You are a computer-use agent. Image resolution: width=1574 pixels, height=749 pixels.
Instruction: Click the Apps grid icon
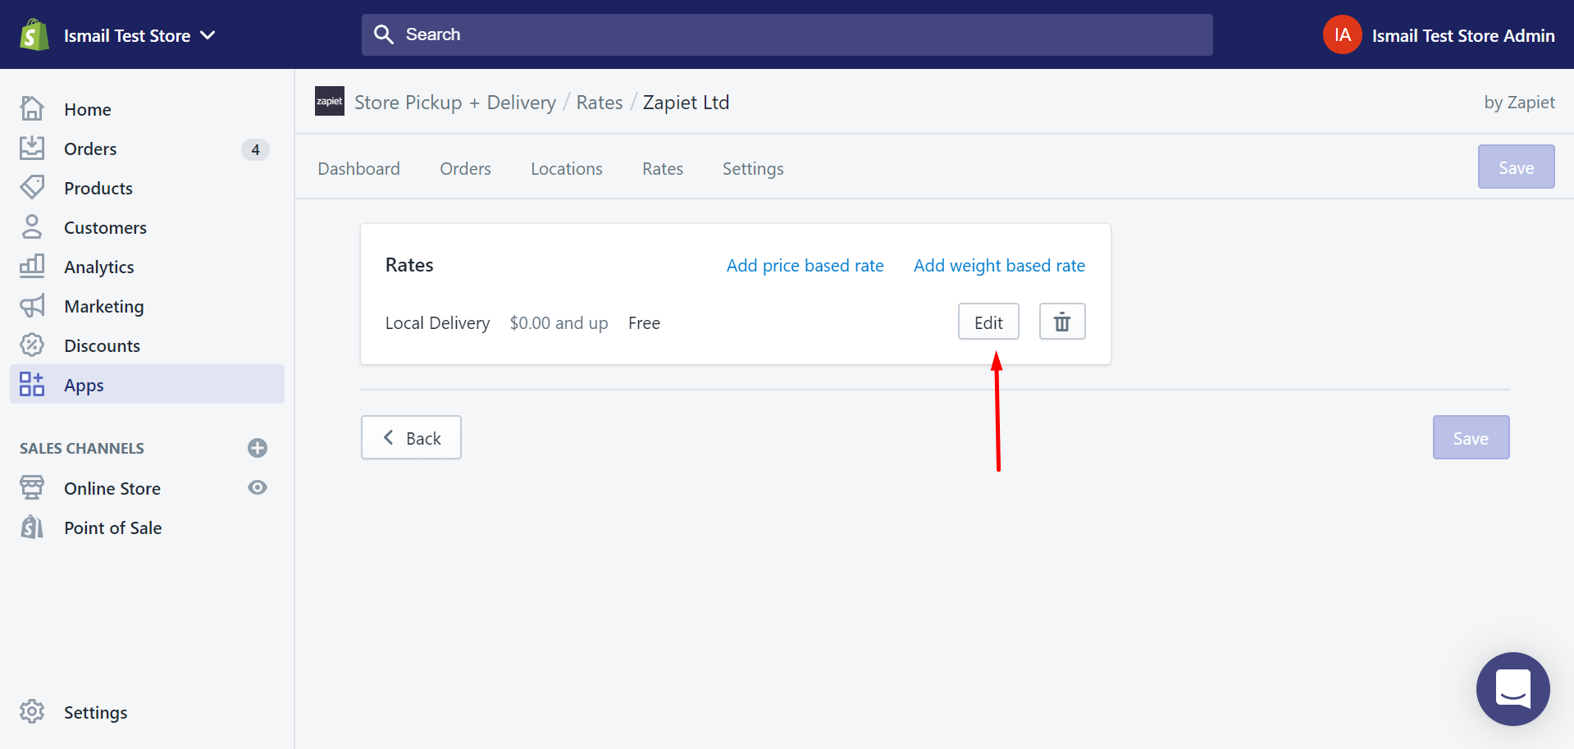[32, 384]
